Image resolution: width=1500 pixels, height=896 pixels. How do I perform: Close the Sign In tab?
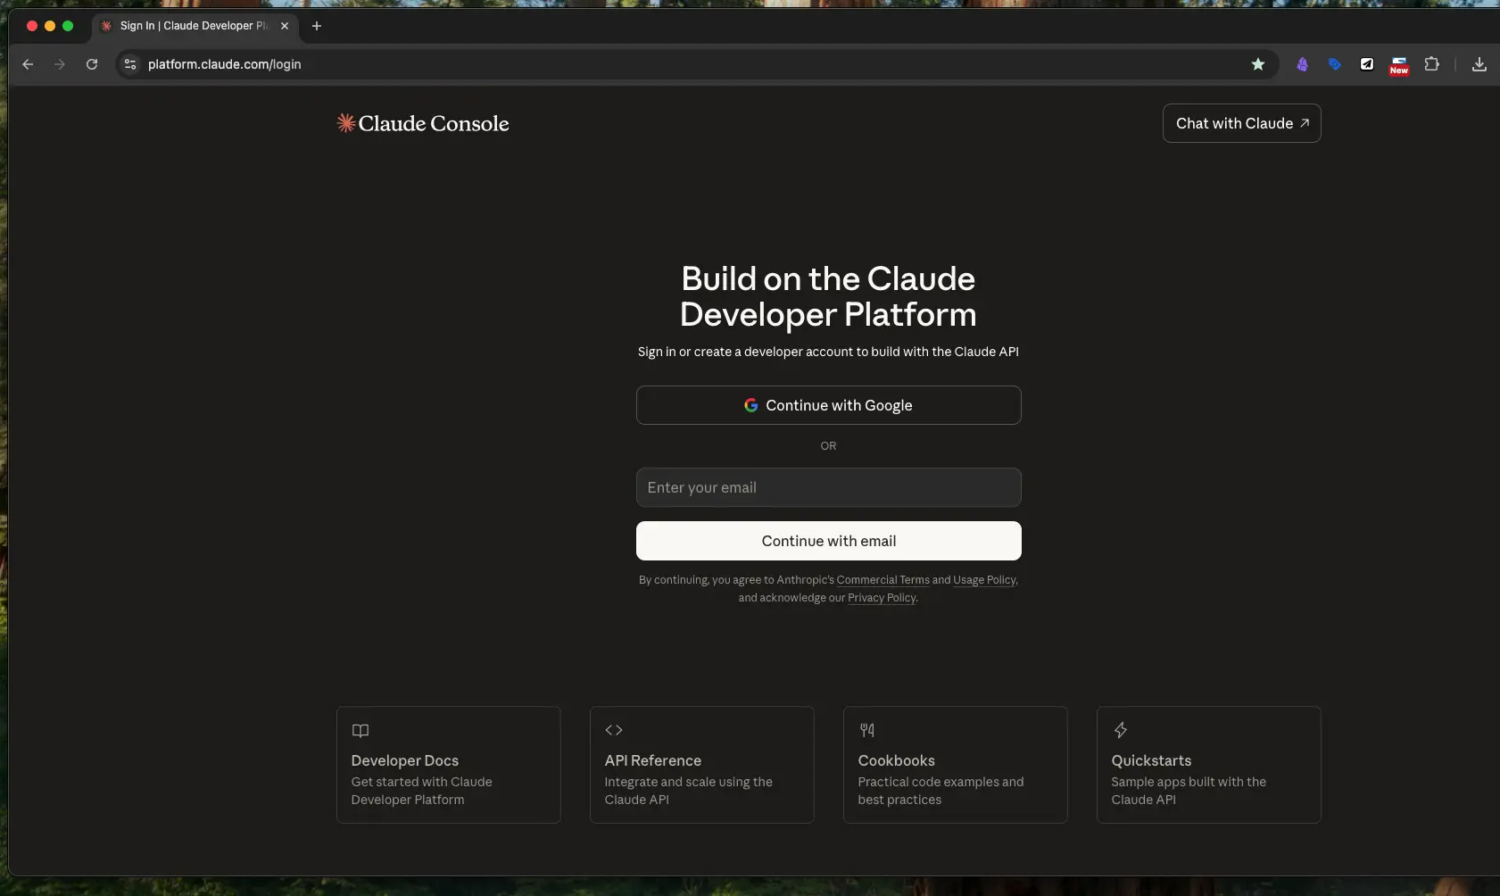285,26
